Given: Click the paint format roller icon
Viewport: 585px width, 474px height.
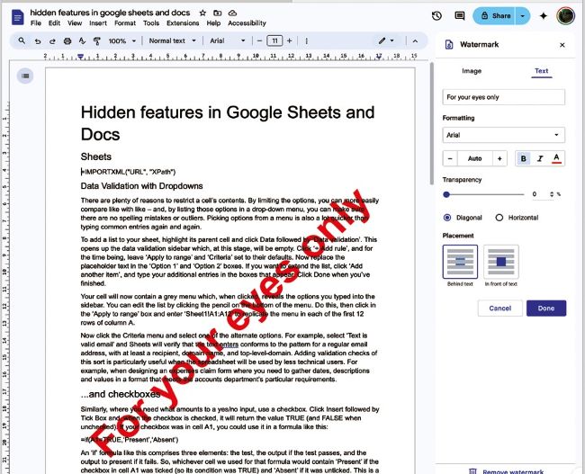Looking at the screenshot, I should pyautogui.click(x=94, y=41).
